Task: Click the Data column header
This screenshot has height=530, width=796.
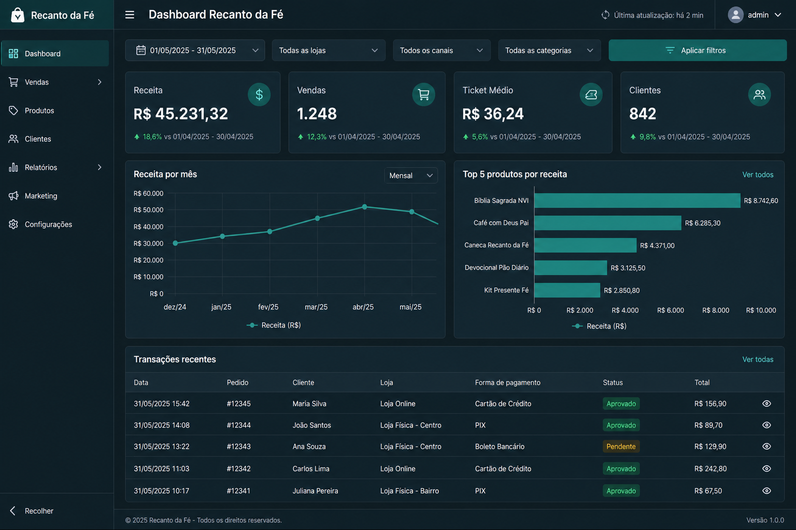Action: pos(141,382)
